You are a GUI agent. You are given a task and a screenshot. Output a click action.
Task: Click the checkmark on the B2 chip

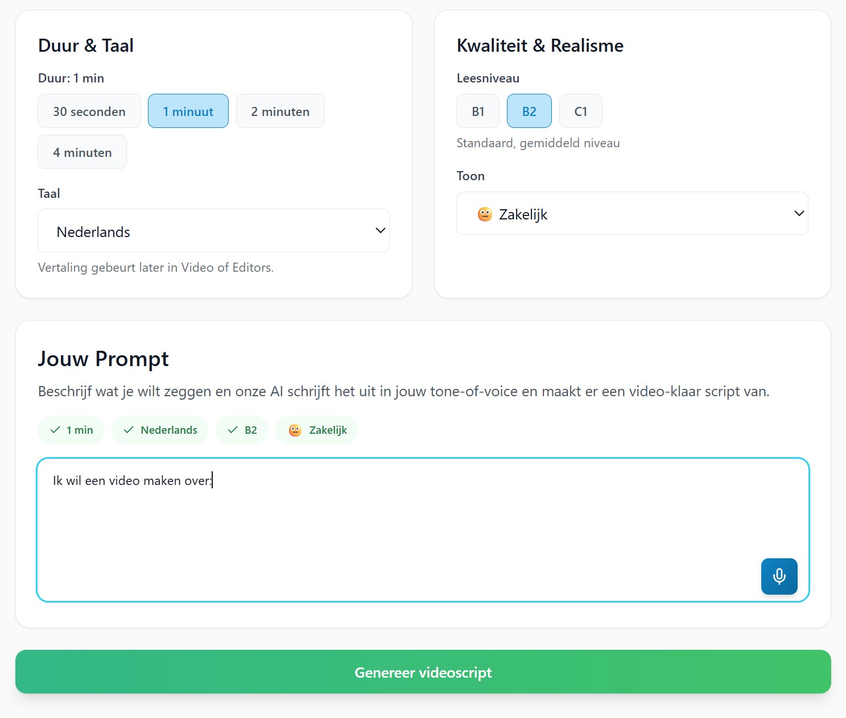pos(233,430)
